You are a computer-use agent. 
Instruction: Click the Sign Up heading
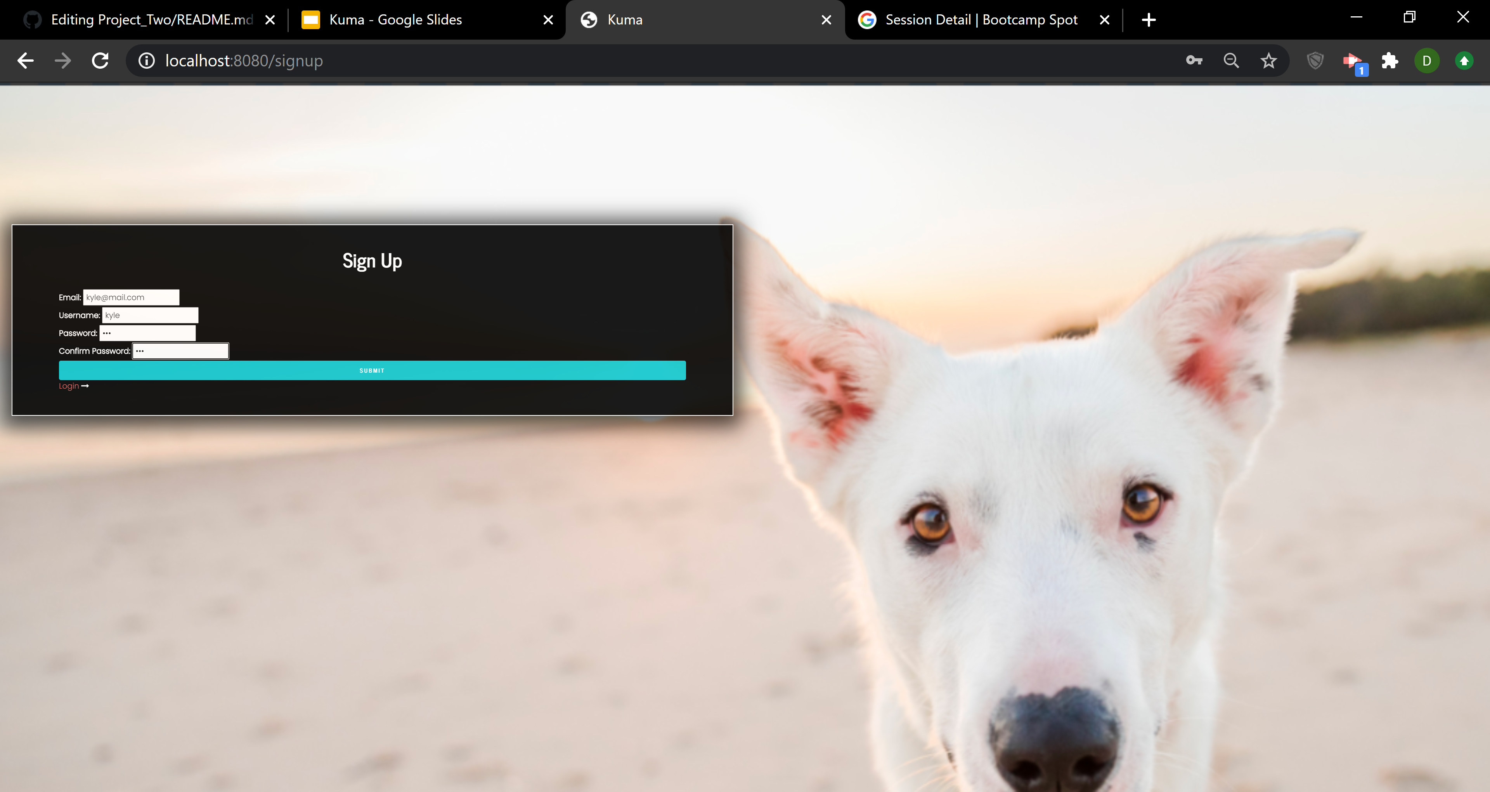pyautogui.click(x=372, y=261)
